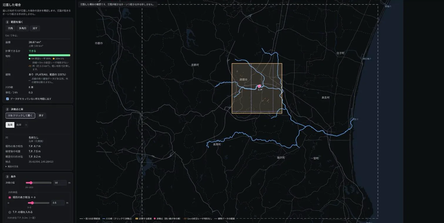This screenshot has width=444, height=223.
Task: Expand the 推定の方法 details section
Action: pyautogui.click(x=12, y=166)
